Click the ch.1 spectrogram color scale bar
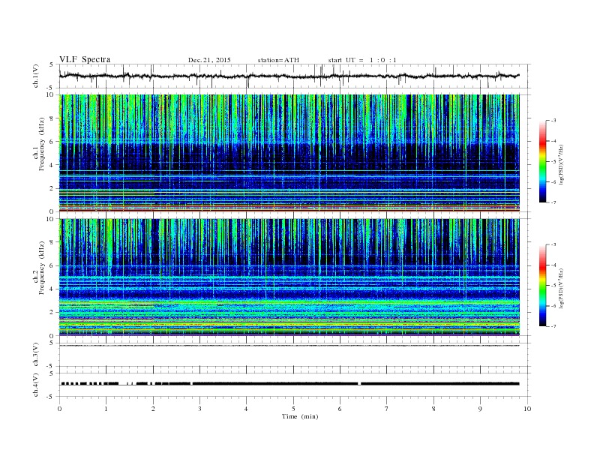This screenshot has height=459, width=594. pyautogui.click(x=542, y=161)
